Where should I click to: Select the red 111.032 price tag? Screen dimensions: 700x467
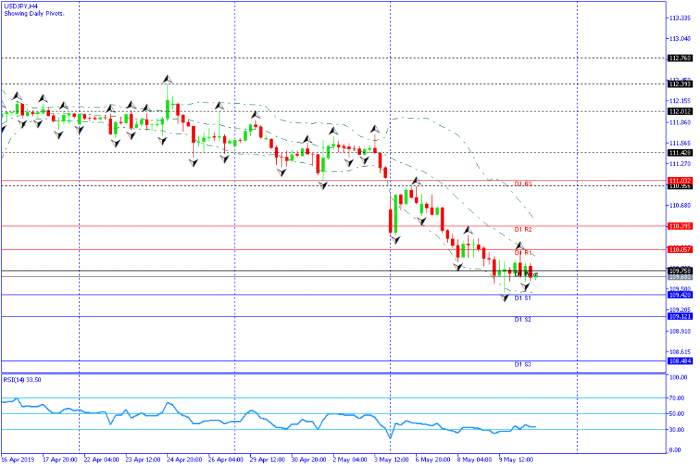(x=680, y=181)
